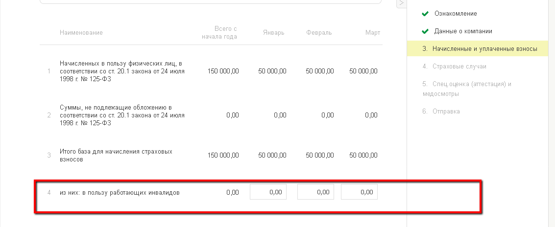Click the 150 000,00 total in row 1

tap(223, 71)
